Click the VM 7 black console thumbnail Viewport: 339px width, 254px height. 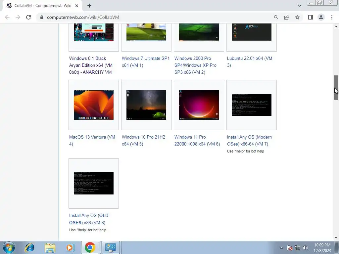(252, 105)
